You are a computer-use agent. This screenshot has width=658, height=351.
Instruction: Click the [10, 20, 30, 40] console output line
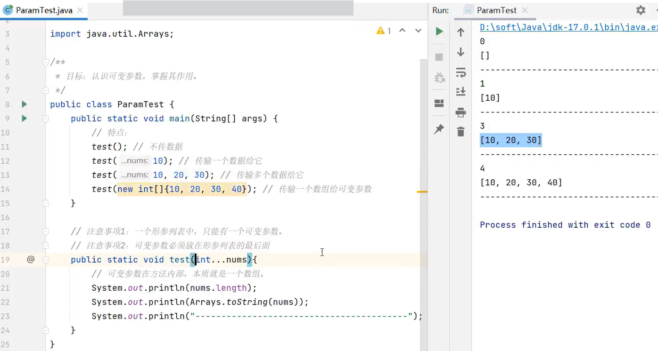pos(521,183)
